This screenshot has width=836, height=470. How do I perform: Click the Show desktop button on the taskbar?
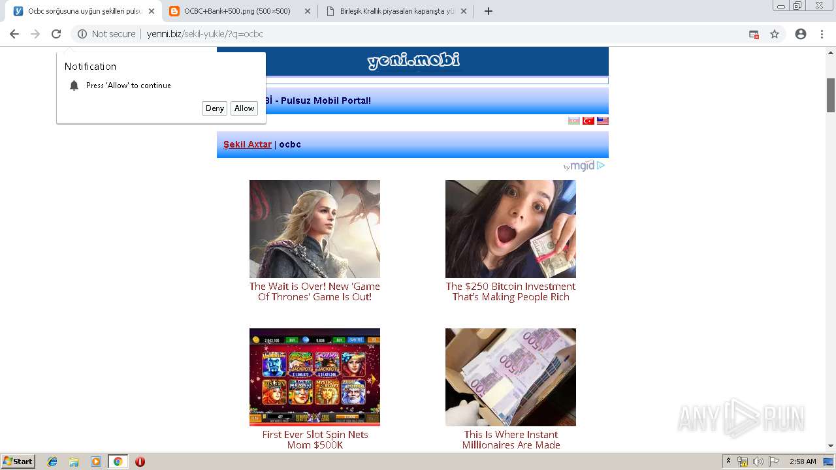pyautogui.click(x=829, y=462)
